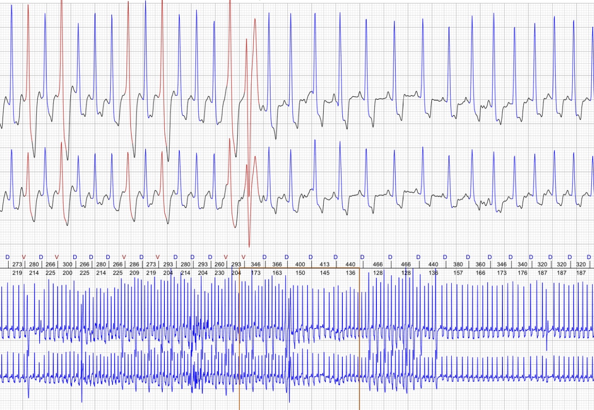The width and height of the screenshot is (594, 410).
Task: Click the deepest red negative spike in lower channel
Action: pyautogui.click(x=249, y=246)
